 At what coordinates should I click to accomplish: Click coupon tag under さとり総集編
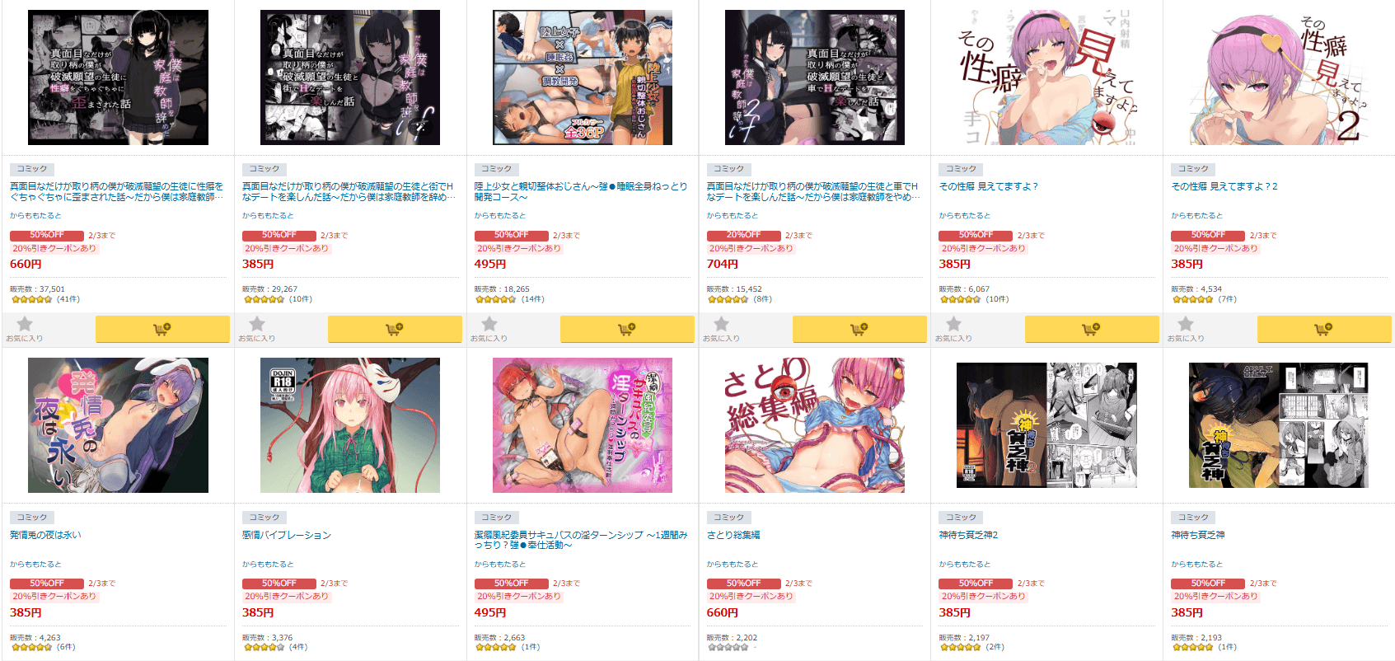pos(751,596)
